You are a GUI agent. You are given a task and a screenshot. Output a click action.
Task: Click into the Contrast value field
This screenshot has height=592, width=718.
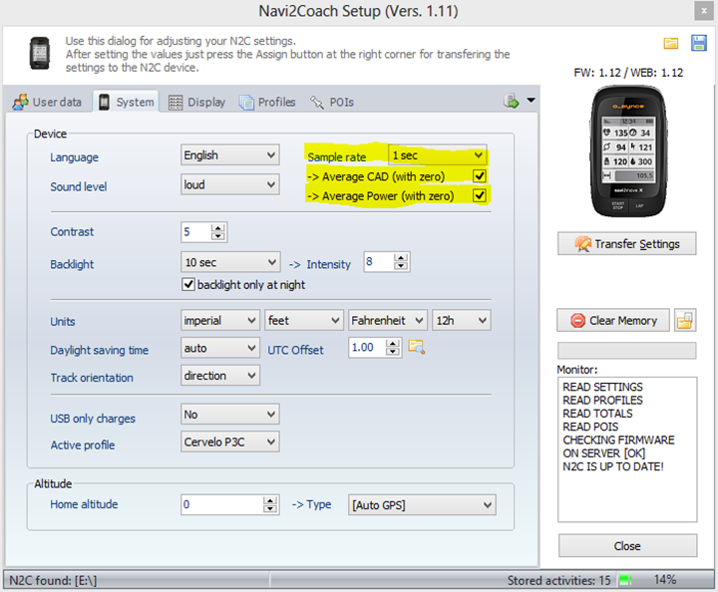click(196, 232)
